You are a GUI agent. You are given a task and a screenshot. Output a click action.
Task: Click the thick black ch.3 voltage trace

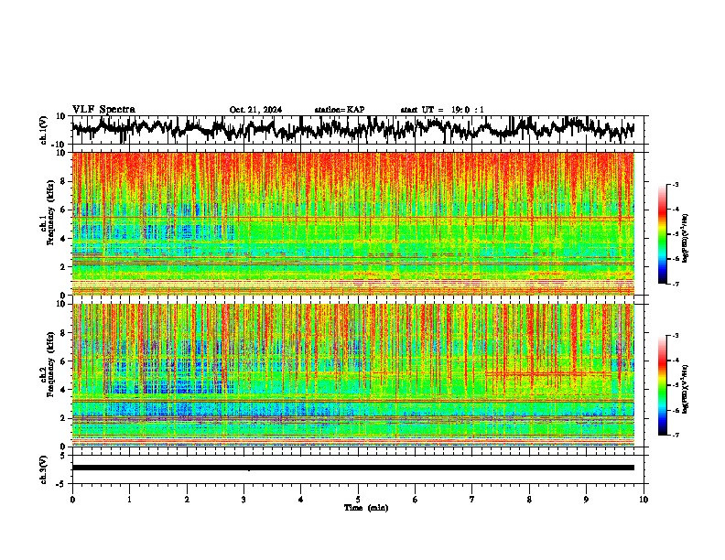352,468
